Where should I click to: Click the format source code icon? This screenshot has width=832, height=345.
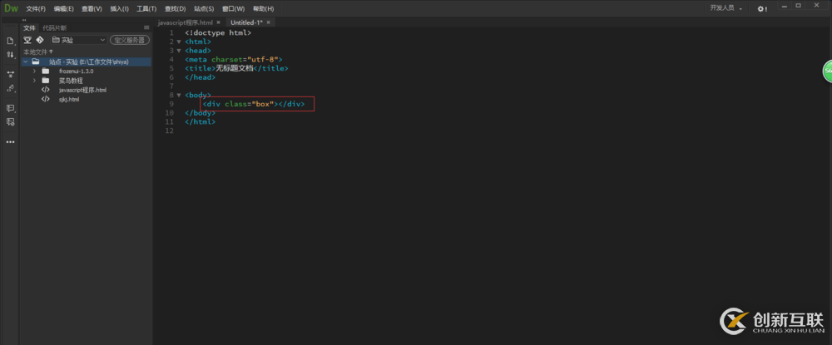11,88
